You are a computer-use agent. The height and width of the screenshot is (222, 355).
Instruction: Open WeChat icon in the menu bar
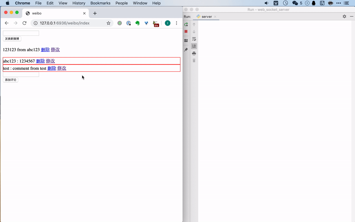click(295, 3)
